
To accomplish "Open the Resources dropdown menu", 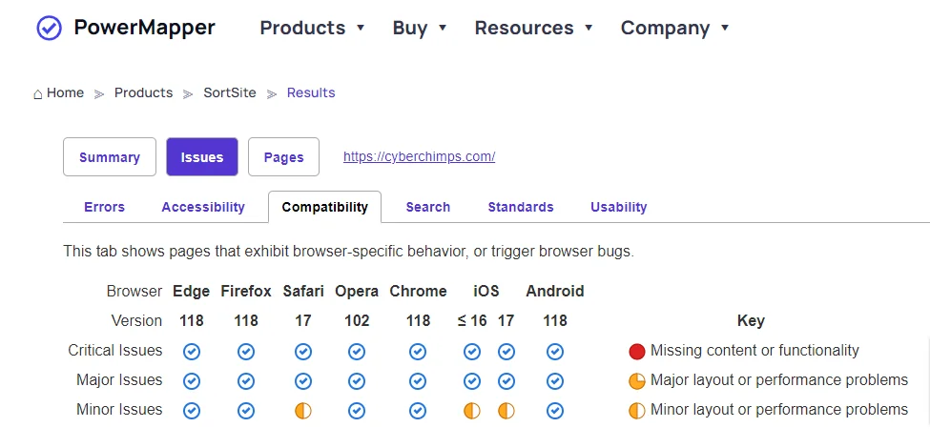I will (x=534, y=28).
